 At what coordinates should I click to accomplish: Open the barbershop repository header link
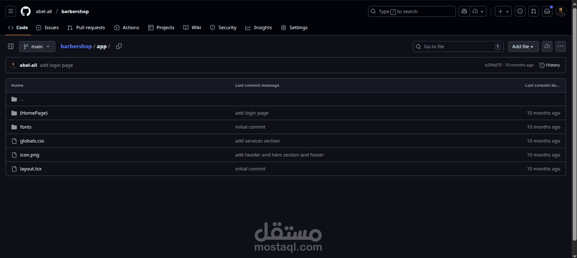pos(75,11)
